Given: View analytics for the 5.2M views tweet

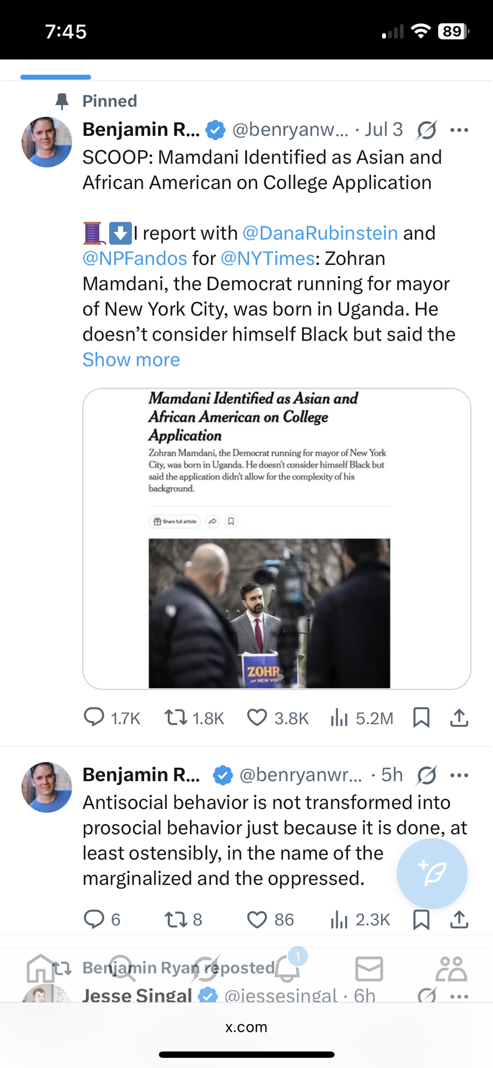Looking at the screenshot, I should pos(339,717).
